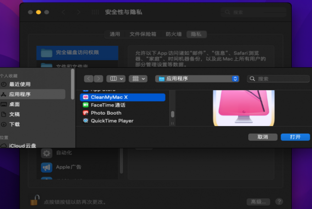Click the FaceTime app icon

[x=85, y=105]
